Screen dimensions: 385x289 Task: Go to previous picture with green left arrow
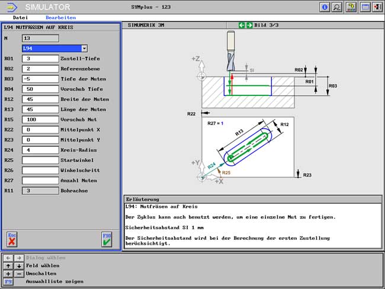point(242,25)
